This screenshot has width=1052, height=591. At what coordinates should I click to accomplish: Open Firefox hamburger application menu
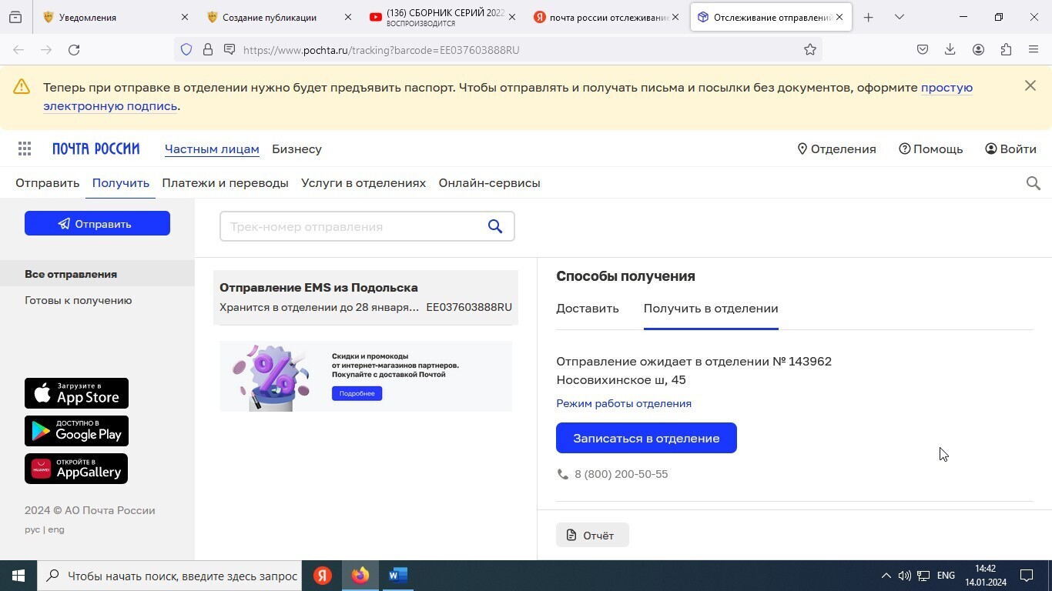coord(1034,50)
